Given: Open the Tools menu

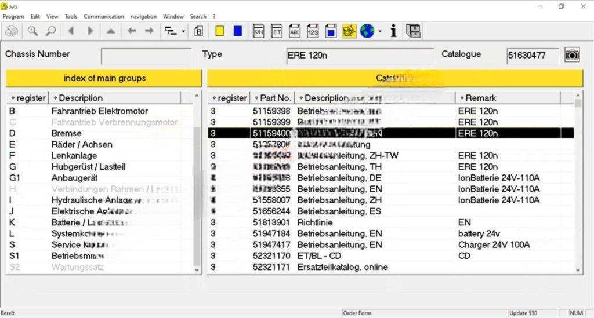Looking at the screenshot, I should [71, 16].
